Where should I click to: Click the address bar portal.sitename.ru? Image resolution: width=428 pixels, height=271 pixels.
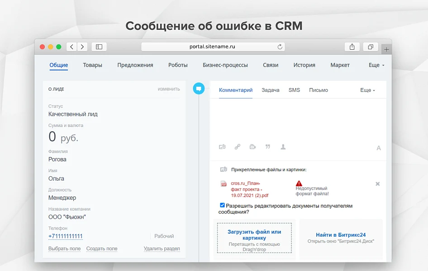pos(212,47)
